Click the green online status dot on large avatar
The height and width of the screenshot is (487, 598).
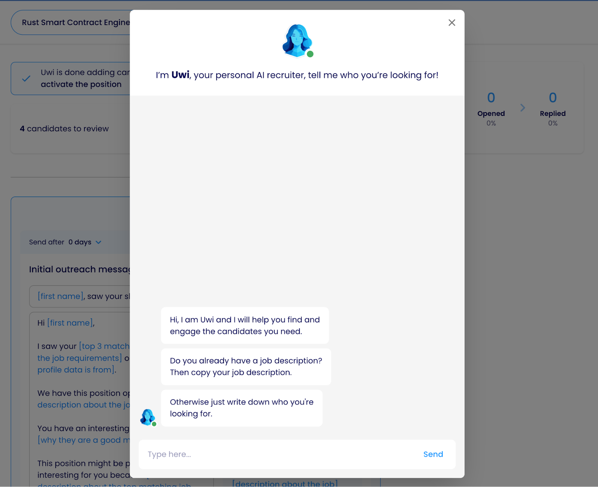pos(310,54)
